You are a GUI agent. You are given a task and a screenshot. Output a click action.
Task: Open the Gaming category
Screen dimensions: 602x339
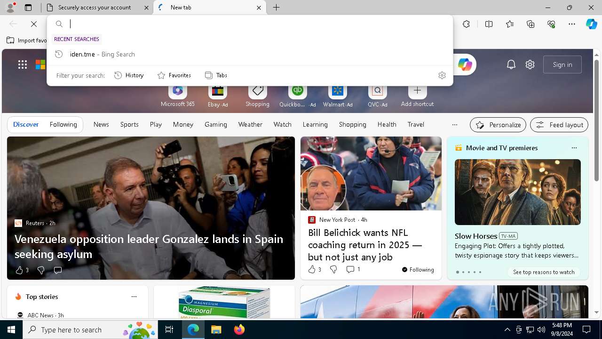[216, 125]
